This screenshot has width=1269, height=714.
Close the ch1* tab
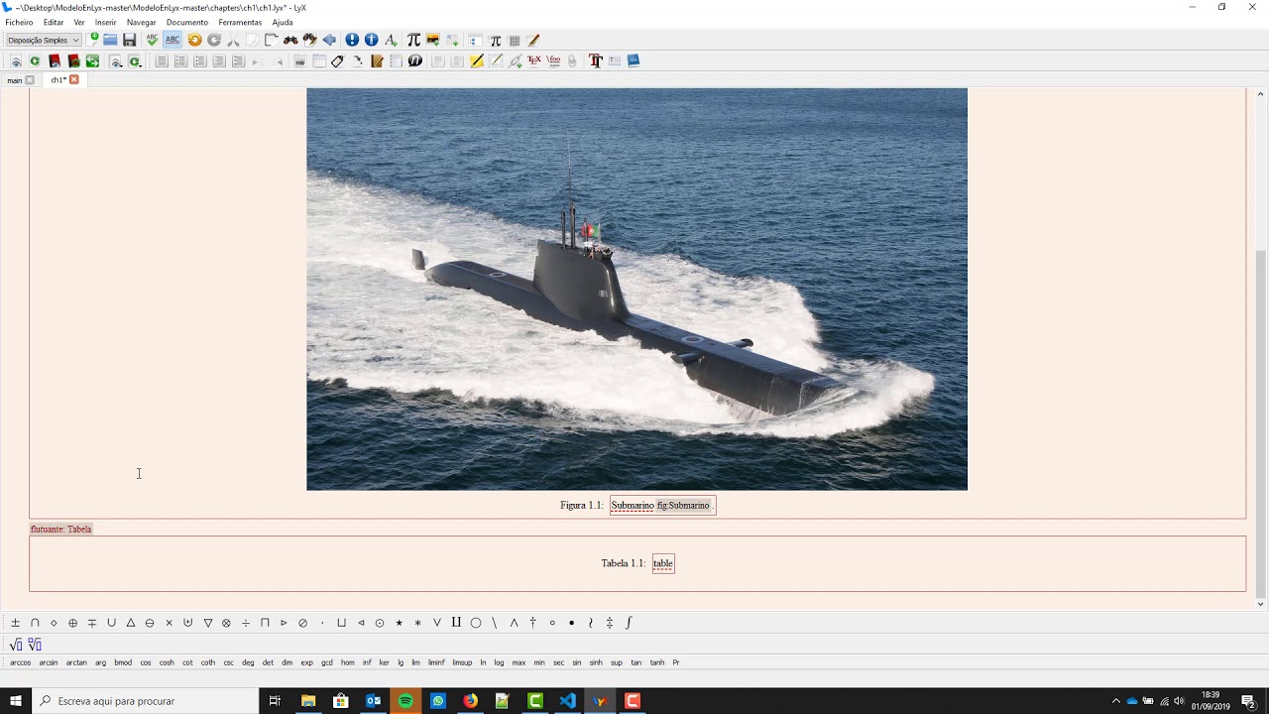(x=73, y=79)
